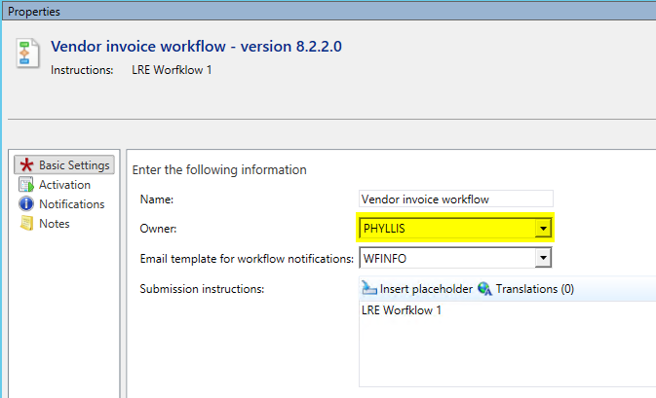The height and width of the screenshot is (398, 656).
Task: Click the Owner field showing PHYLLIS
Action: coord(446,229)
